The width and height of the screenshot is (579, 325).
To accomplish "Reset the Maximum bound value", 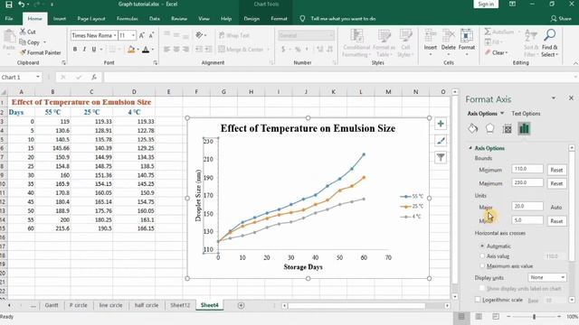I will pyautogui.click(x=556, y=183).
